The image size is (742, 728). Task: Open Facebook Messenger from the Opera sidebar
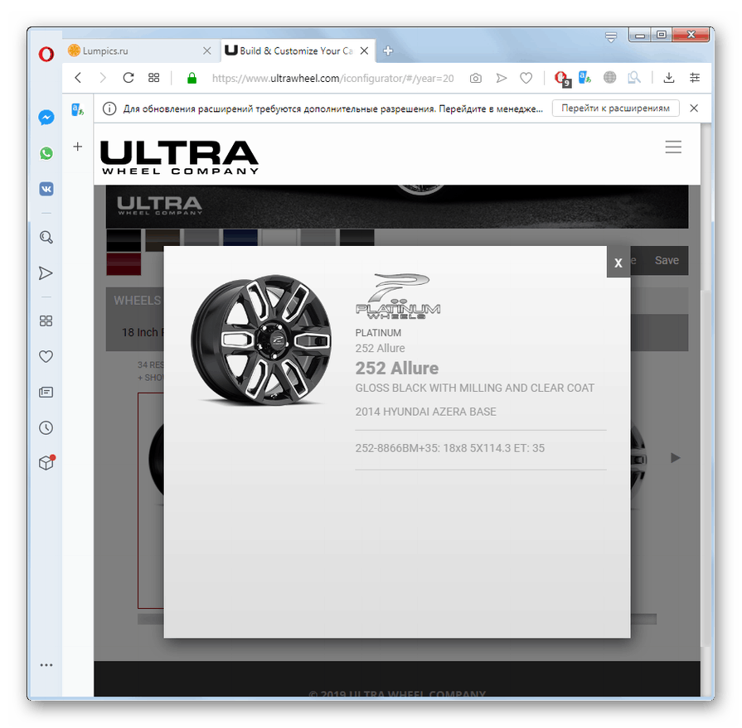point(46,117)
